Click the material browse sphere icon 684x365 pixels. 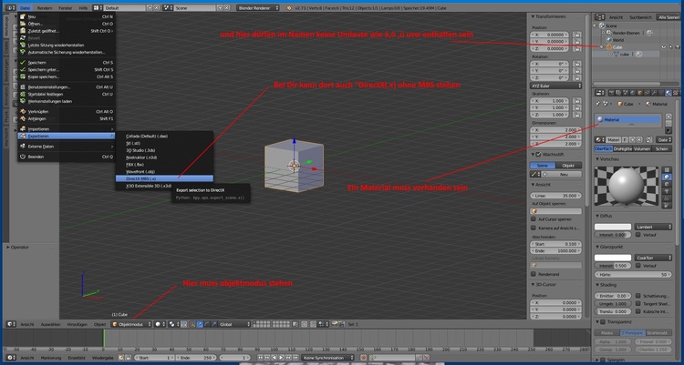(601, 139)
